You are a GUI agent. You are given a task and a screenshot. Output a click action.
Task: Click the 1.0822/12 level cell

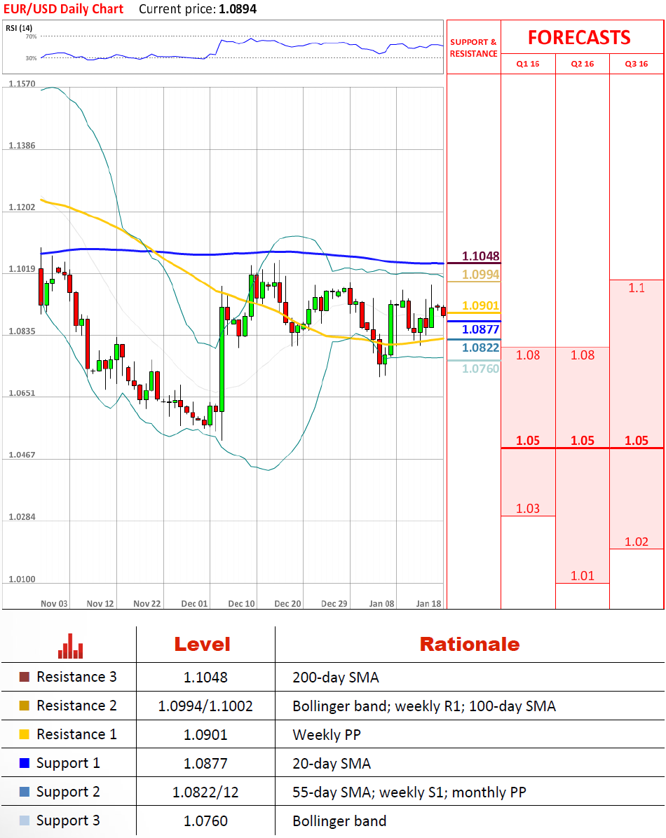coord(205,792)
